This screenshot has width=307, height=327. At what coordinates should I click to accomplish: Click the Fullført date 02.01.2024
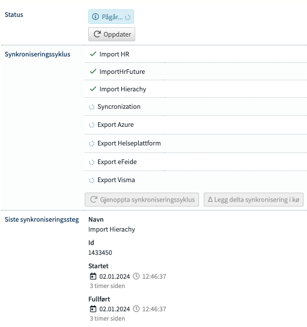[114, 309]
